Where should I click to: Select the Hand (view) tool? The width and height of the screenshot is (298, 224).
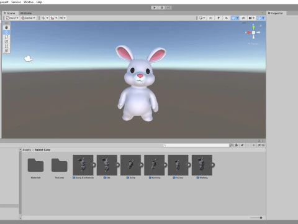6,27
